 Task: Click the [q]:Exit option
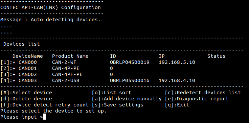177,105
